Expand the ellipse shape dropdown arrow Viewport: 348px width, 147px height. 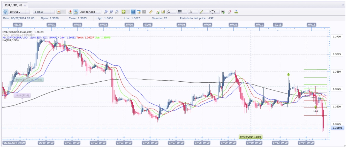[x=218, y=12]
